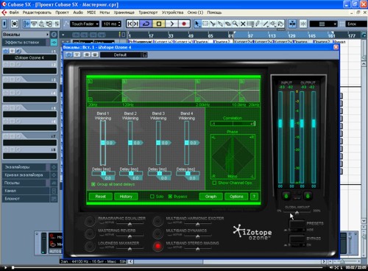Screen dimensions: 368x271
Task: Open the Помощь menu
Action: [214, 13]
